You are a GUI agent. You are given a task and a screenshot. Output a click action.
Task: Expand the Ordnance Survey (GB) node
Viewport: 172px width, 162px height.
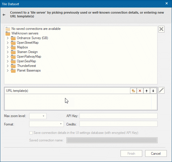[x=8, y=38]
